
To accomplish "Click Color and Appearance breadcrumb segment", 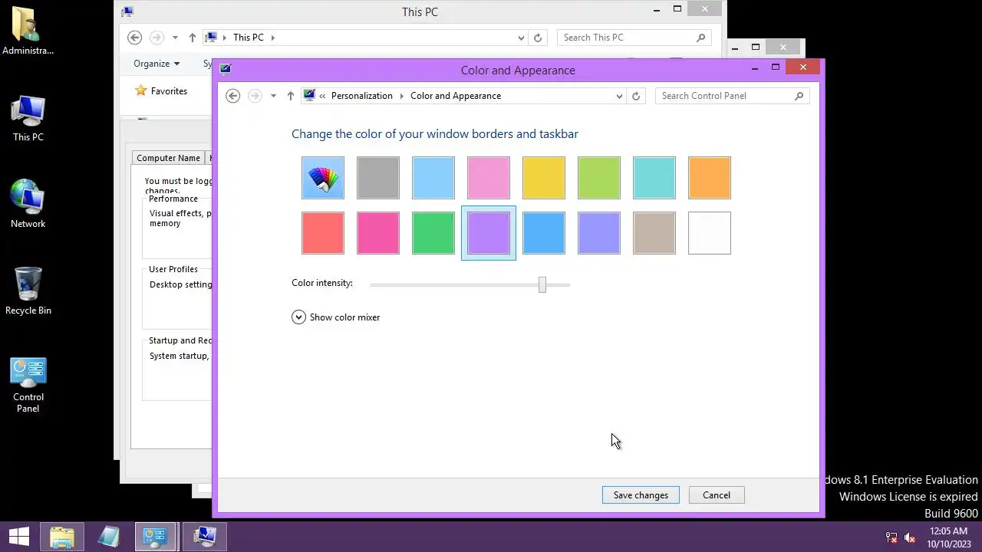I will (456, 96).
